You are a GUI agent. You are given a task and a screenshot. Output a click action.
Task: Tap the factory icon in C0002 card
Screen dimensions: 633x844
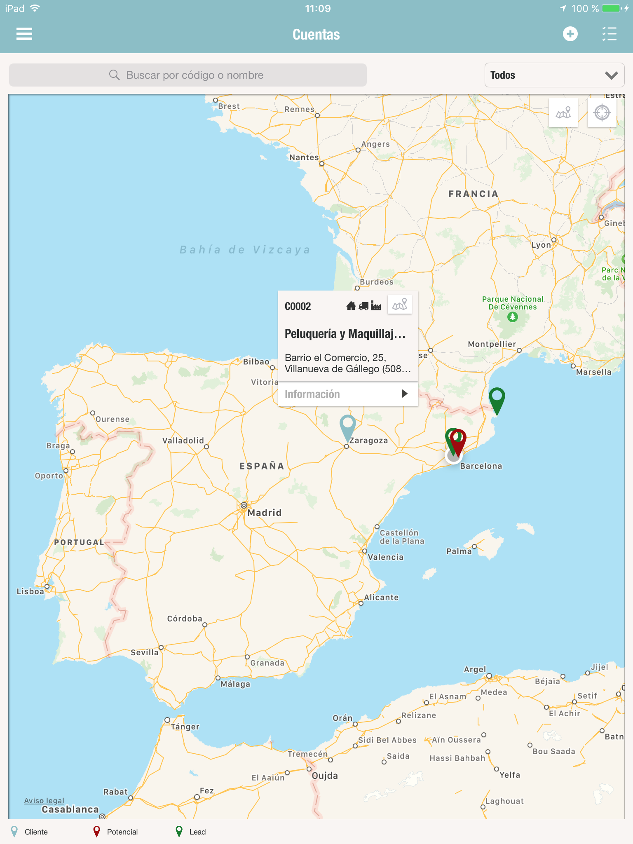point(376,306)
